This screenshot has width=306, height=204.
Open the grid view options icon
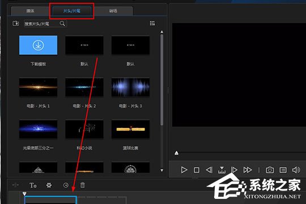152,23
